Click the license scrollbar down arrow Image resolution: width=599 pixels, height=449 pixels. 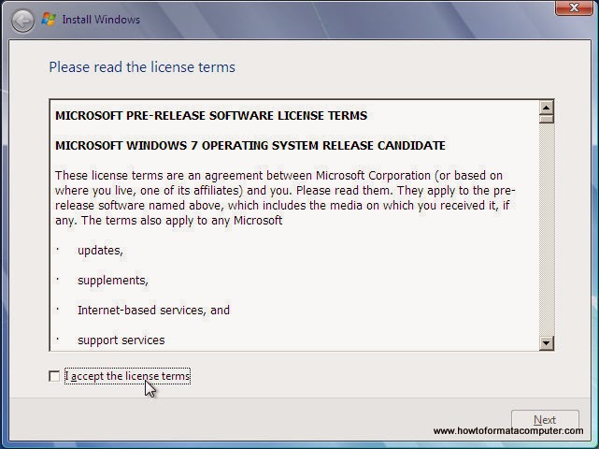(547, 343)
